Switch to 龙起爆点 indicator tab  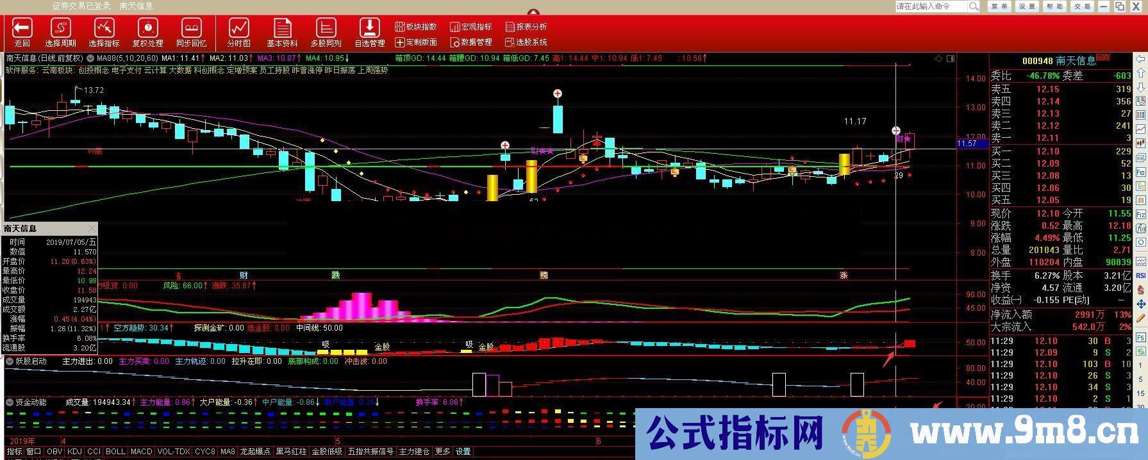pyautogui.click(x=256, y=452)
